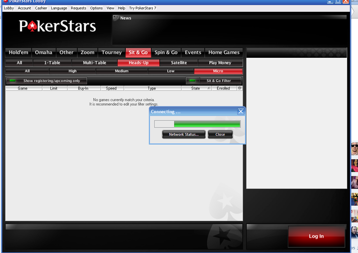Image resolution: width=358 pixels, height=253 pixels.
Task: Switch to the Omaha tab
Action: pyautogui.click(x=43, y=53)
